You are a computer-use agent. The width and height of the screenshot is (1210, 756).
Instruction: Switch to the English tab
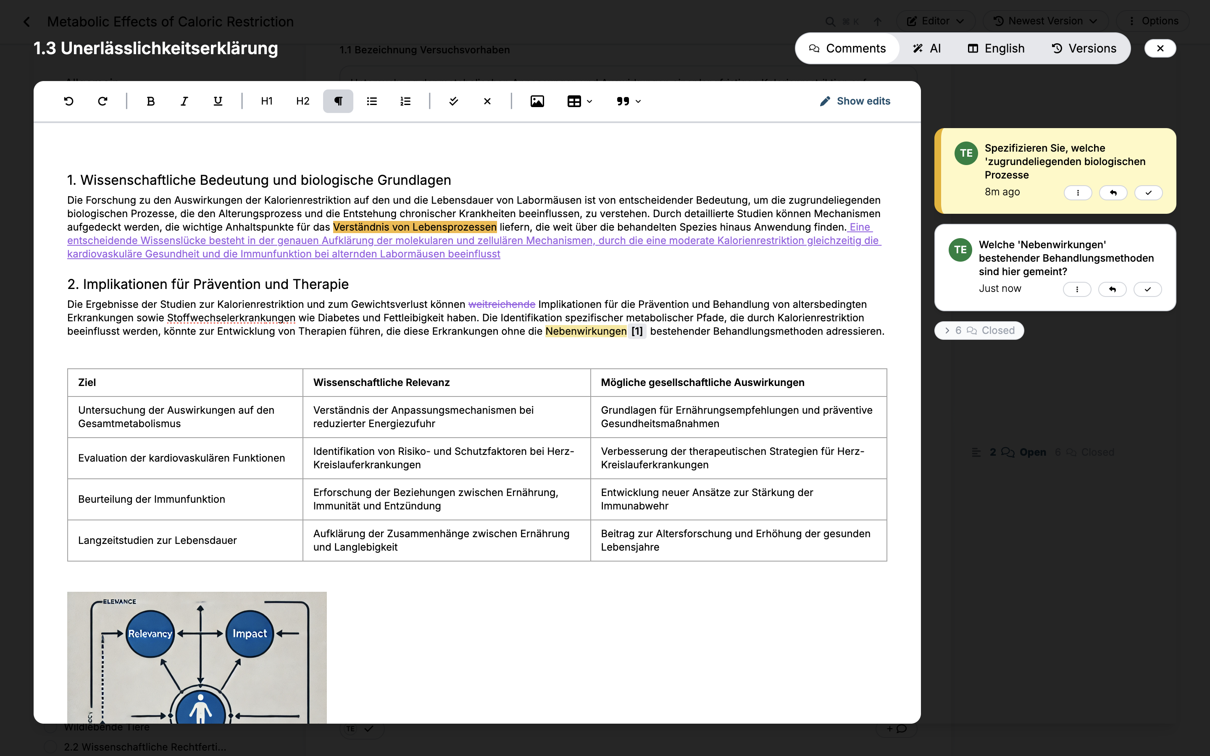pyautogui.click(x=995, y=48)
